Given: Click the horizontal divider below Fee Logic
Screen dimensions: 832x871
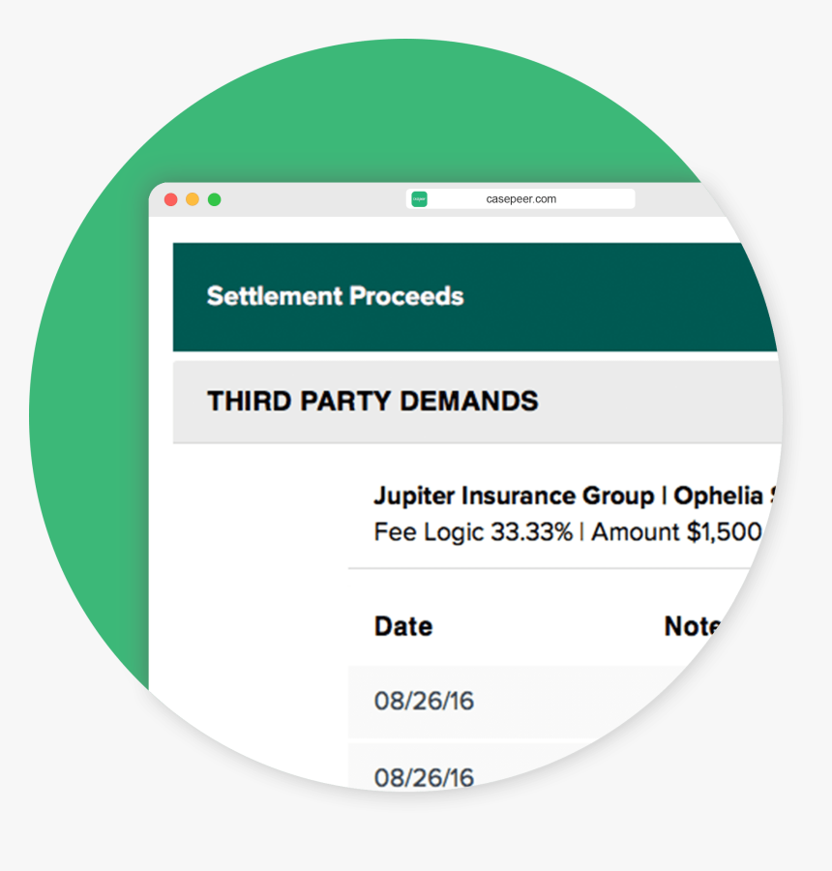Looking at the screenshot, I should tap(550, 568).
